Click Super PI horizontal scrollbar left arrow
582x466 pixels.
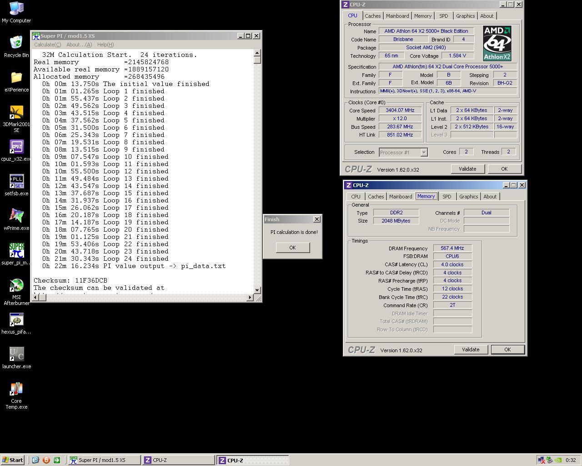(x=35, y=298)
